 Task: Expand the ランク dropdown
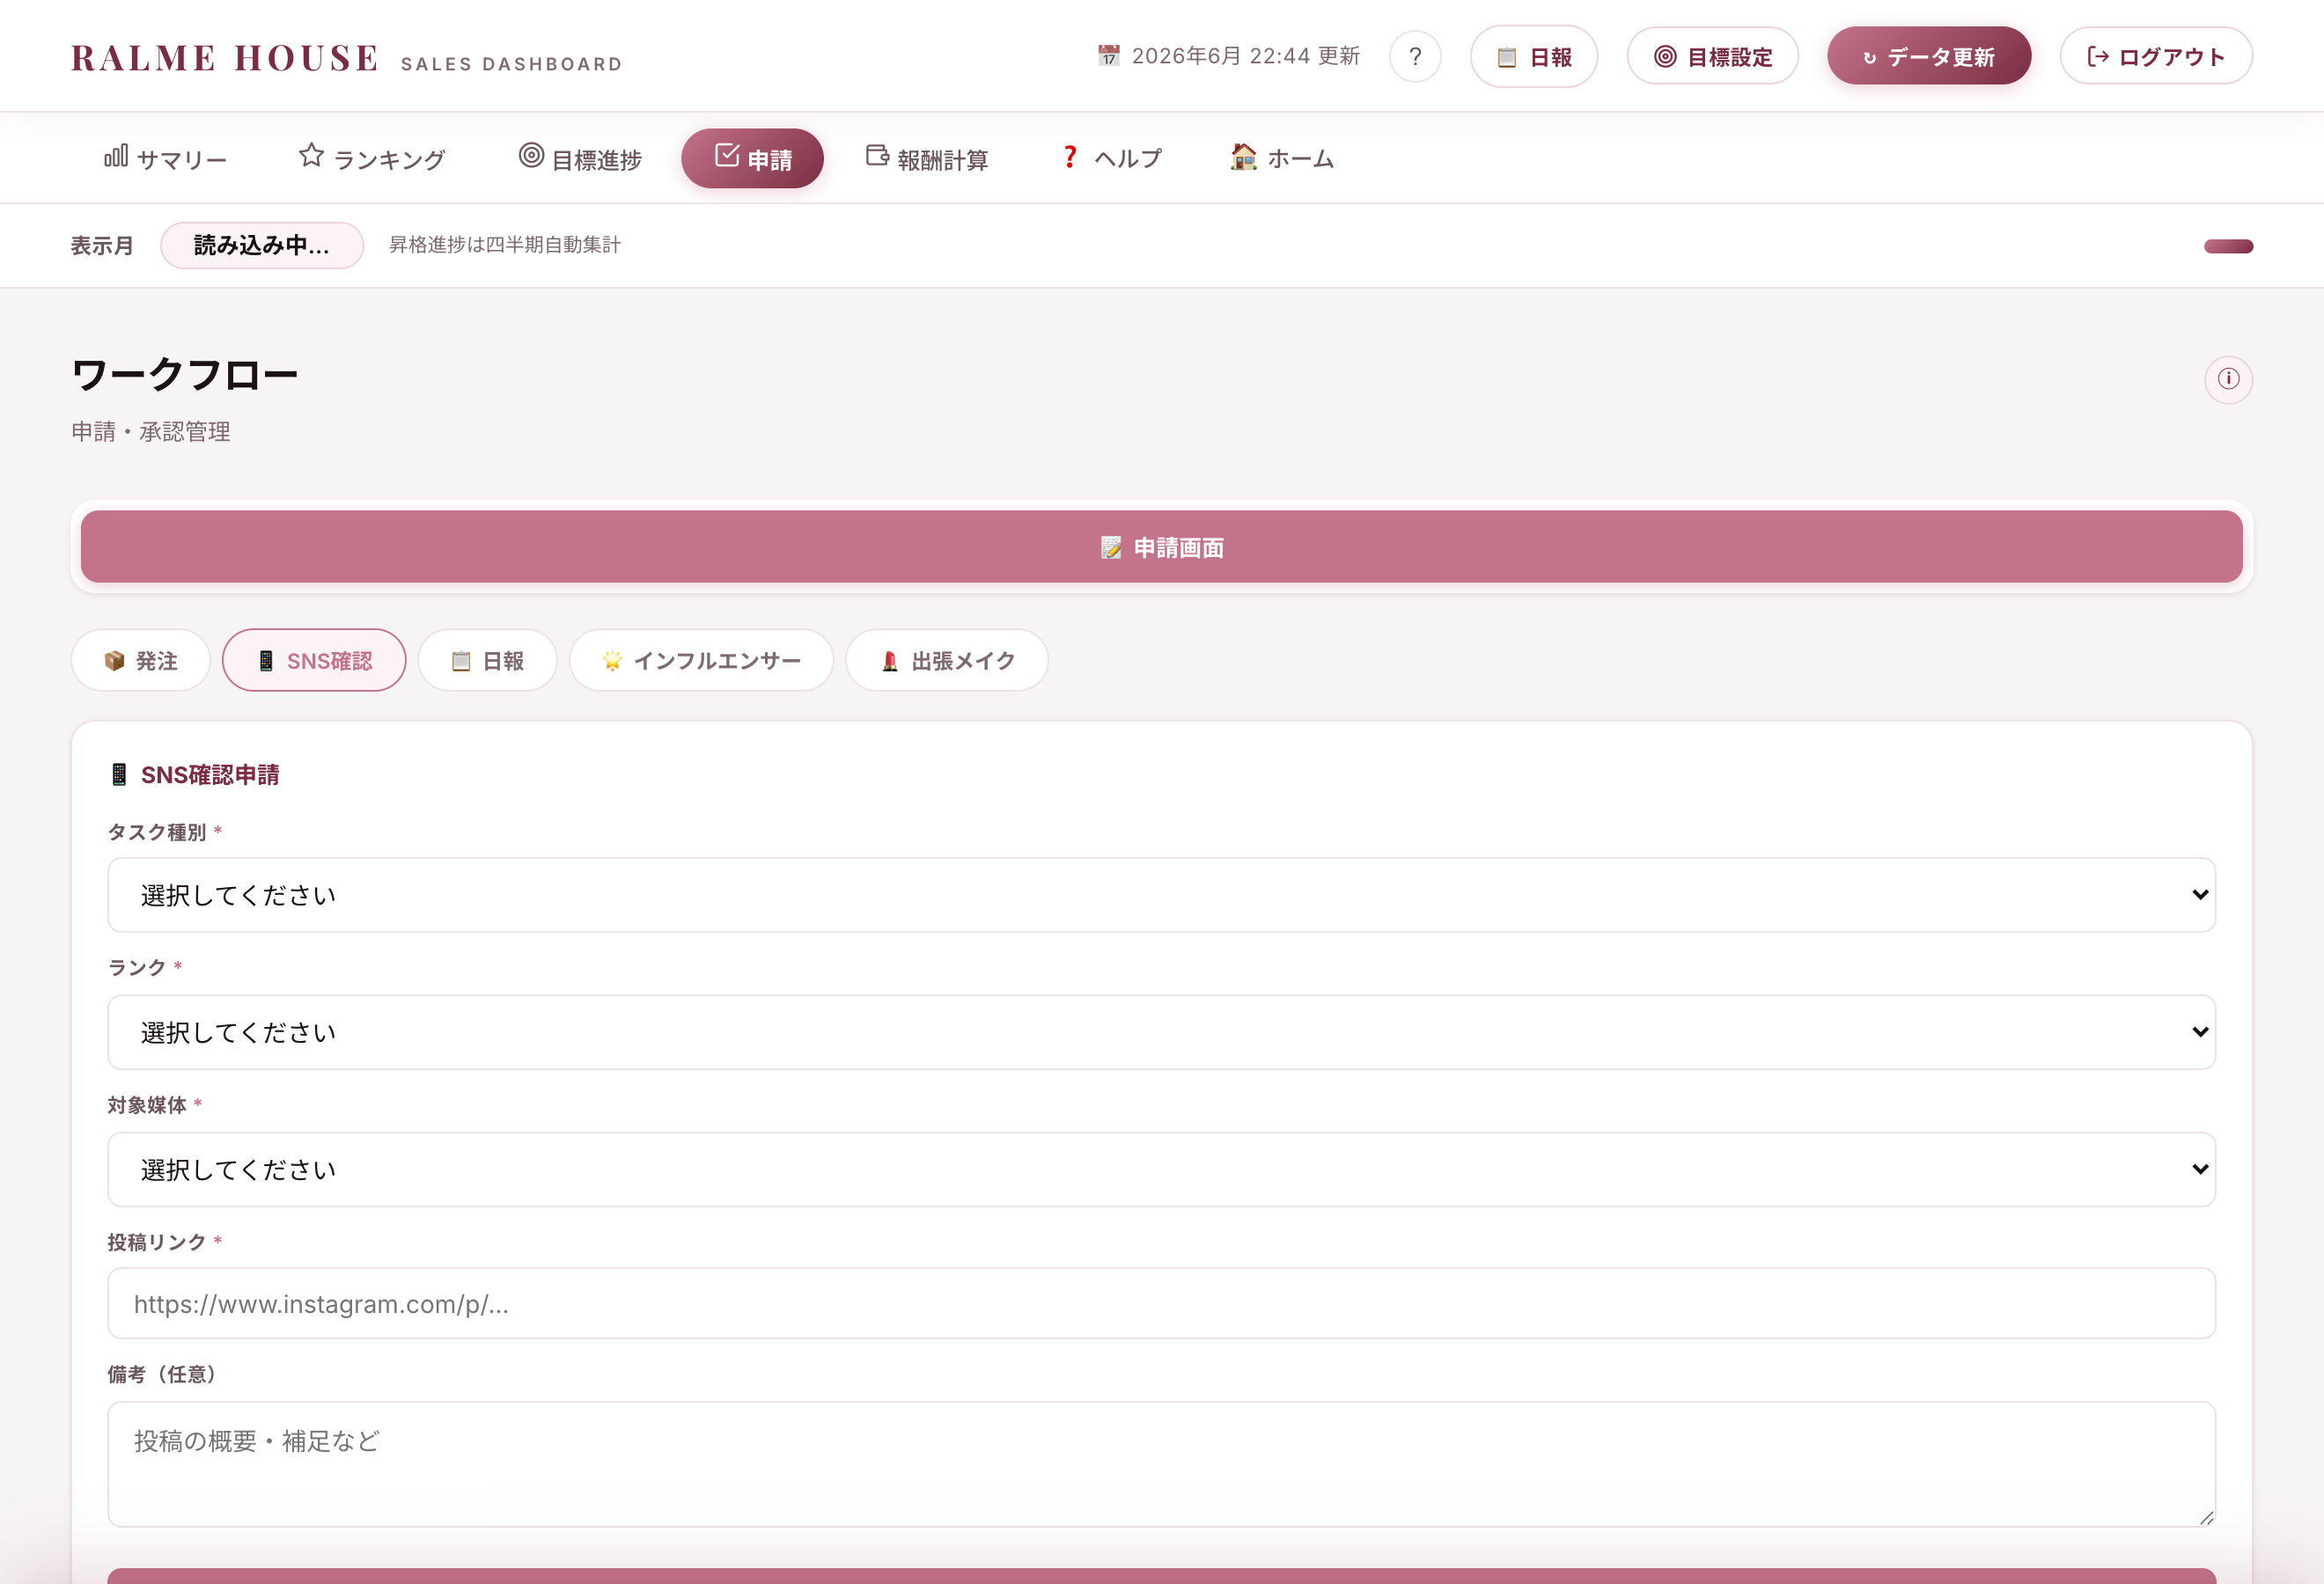[1161, 1032]
